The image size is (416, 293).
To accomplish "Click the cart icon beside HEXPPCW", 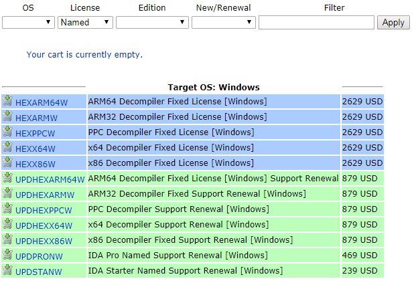I will [x=7, y=131].
